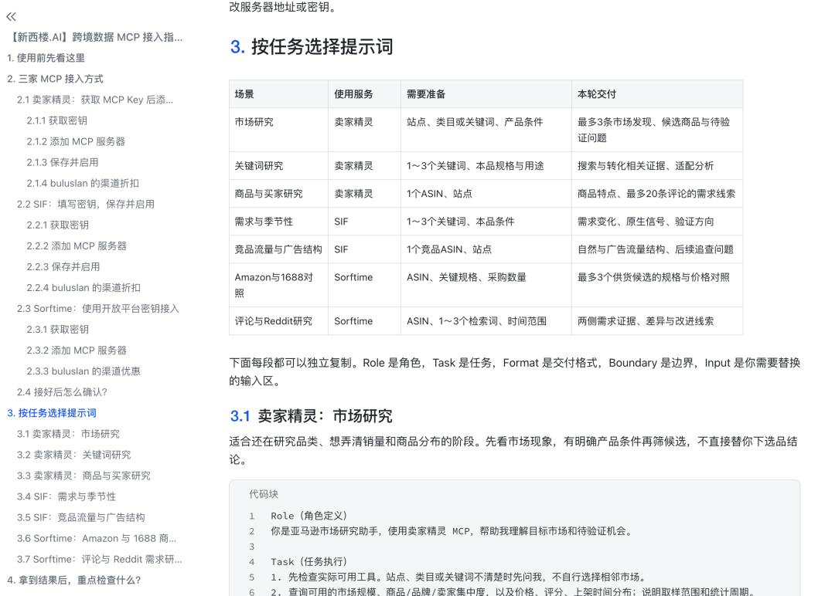Collapse the outline sidebar with double-chevron icon
The image size is (835, 596).
(11, 16)
